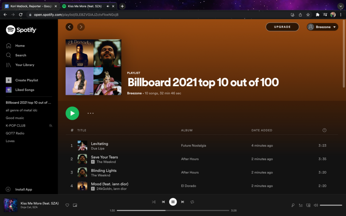Image resolution: width=346 pixels, height=216 pixels.
Task: Click Levitating song title
Action: click(100, 144)
